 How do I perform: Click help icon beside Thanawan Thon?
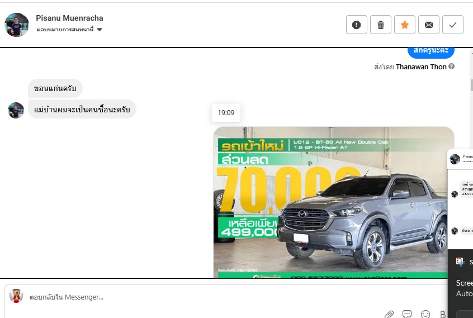(451, 67)
